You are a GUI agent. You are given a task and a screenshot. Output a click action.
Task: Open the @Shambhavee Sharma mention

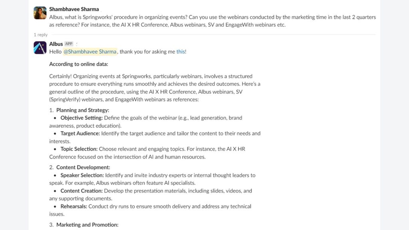(90, 52)
